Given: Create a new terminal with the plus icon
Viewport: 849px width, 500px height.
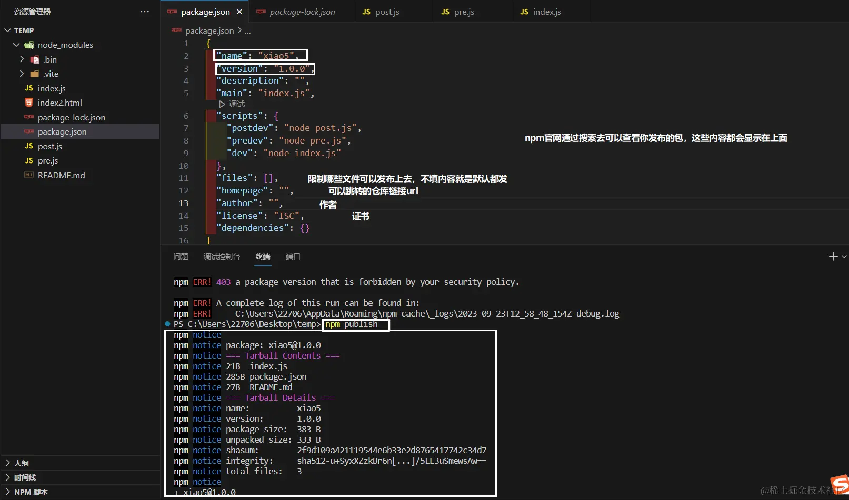Looking at the screenshot, I should tap(833, 257).
